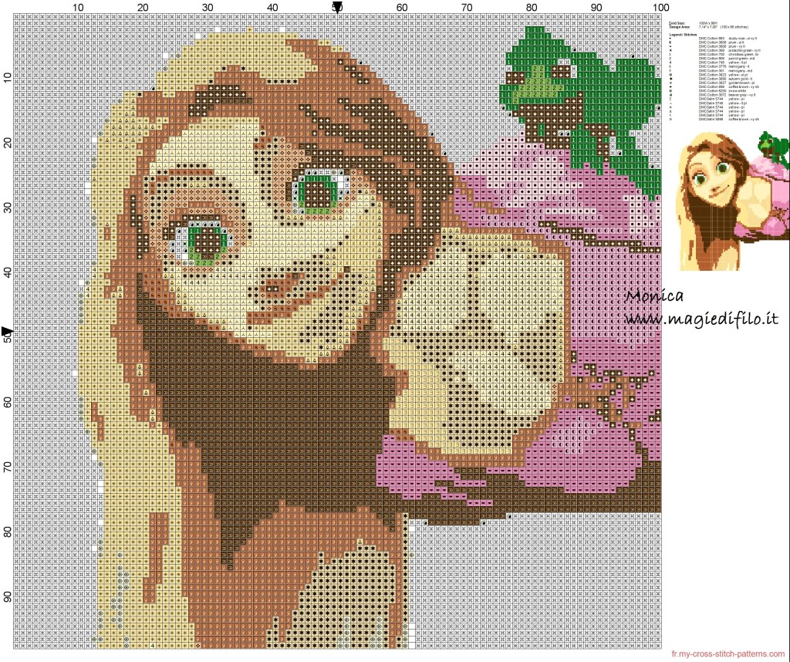Click row number 60 on left ruler
Viewport: 790px width, 662px height.
pyautogui.click(x=7, y=402)
